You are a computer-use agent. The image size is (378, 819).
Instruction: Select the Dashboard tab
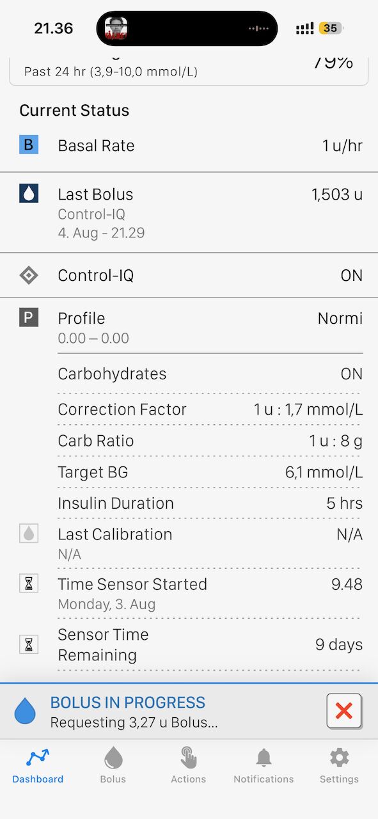click(x=38, y=765)
